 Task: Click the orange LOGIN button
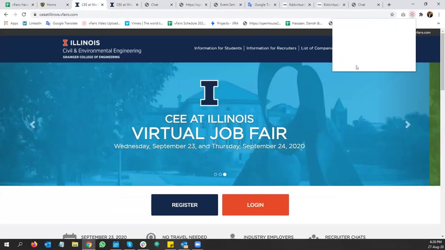coord(256,205)
